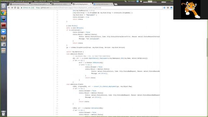The image size is (208, 117).
Task: Click the 'case admission.Create:' code line
Action: click(x=75, y=84)
